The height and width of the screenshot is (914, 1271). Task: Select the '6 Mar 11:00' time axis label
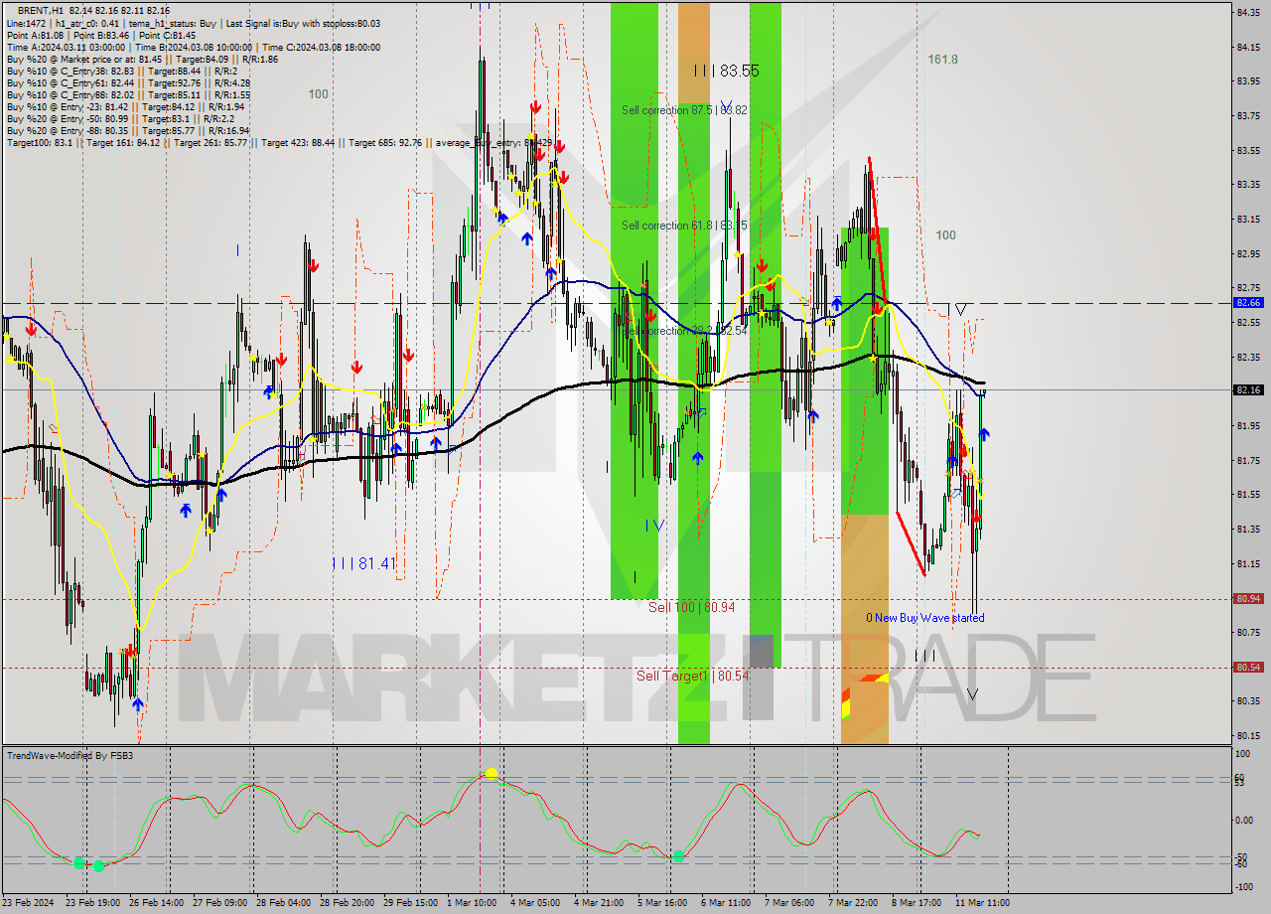point(726,903)
